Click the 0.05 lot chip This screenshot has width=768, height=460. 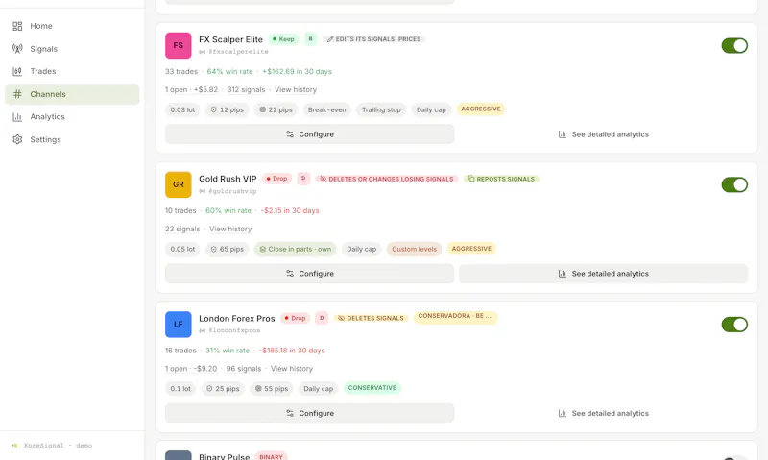click(x=182, y=249)
